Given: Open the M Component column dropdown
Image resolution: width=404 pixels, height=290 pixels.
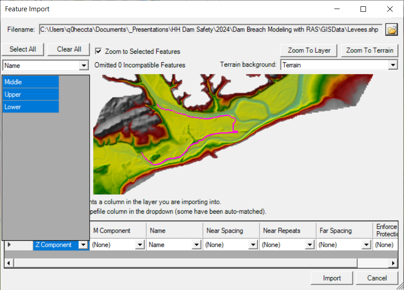Looking at the screenshot, I should [139, 245].
